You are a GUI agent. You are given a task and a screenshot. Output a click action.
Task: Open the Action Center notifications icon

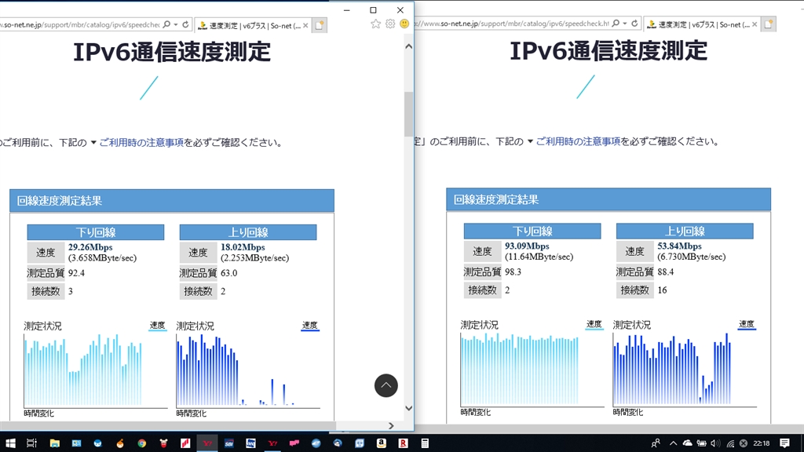click(x=784, y=443)
